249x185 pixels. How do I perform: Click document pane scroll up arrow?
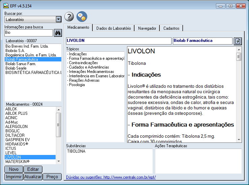point(239,50)
